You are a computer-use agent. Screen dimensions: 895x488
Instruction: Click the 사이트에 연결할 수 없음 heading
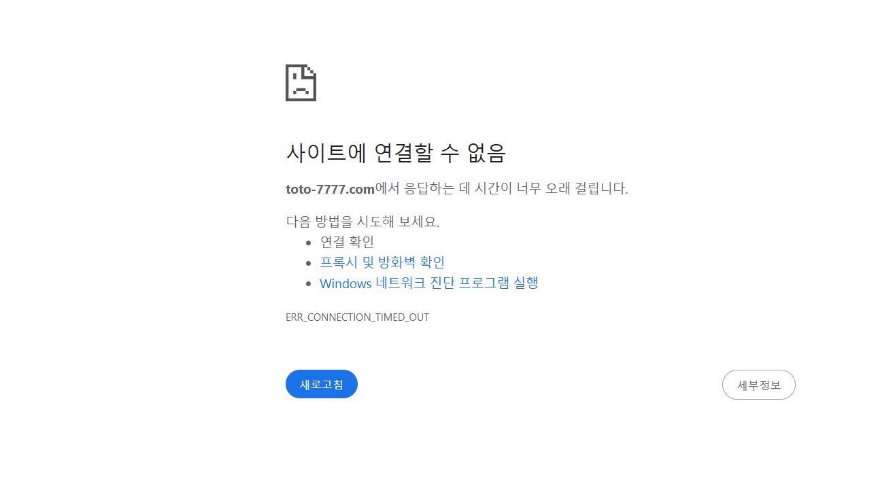[x=396, y=153]
